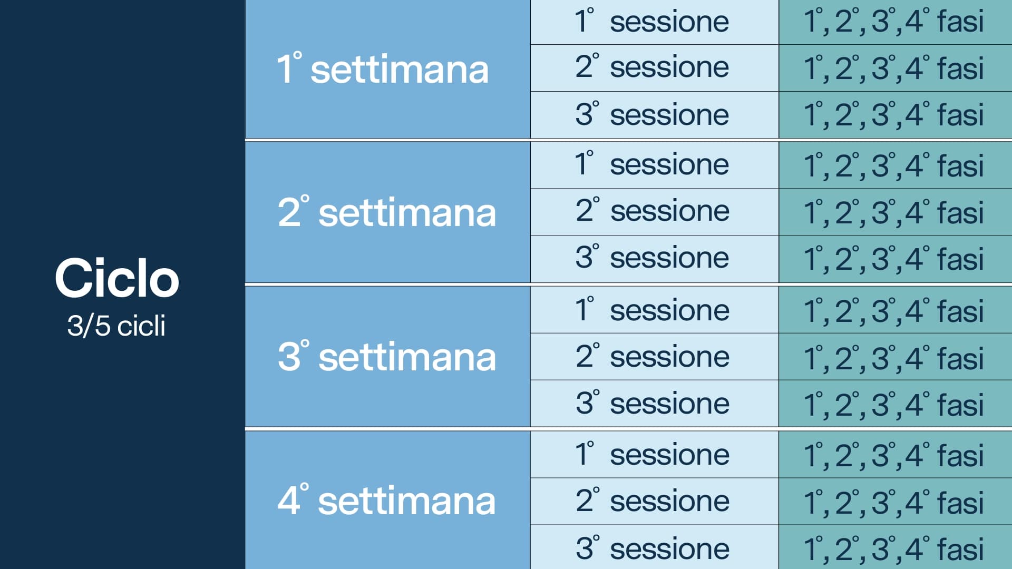This screenshot has width=1012, height=569.
Task: Click 1° sessione of the 4° settimana
Action: tap(654, 454)
